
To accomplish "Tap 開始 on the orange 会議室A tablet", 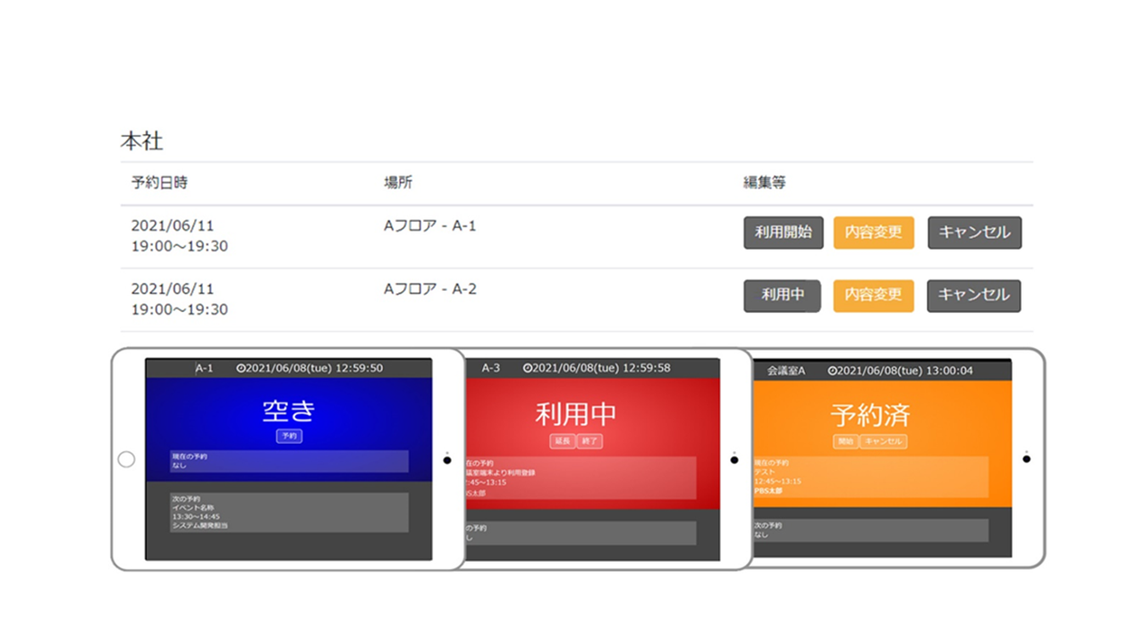I will [845, 441].
